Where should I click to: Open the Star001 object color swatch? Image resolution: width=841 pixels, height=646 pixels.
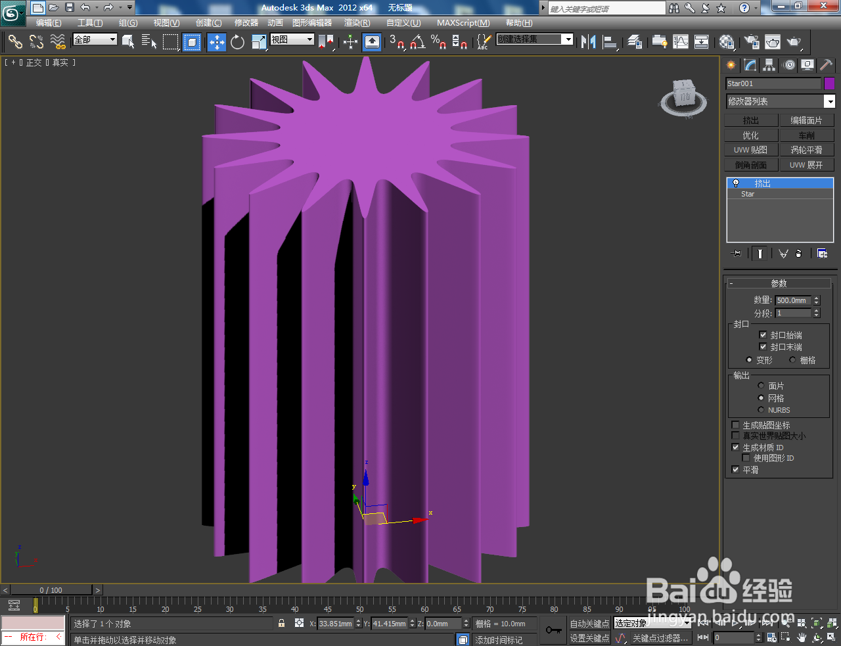click(829, 83)
